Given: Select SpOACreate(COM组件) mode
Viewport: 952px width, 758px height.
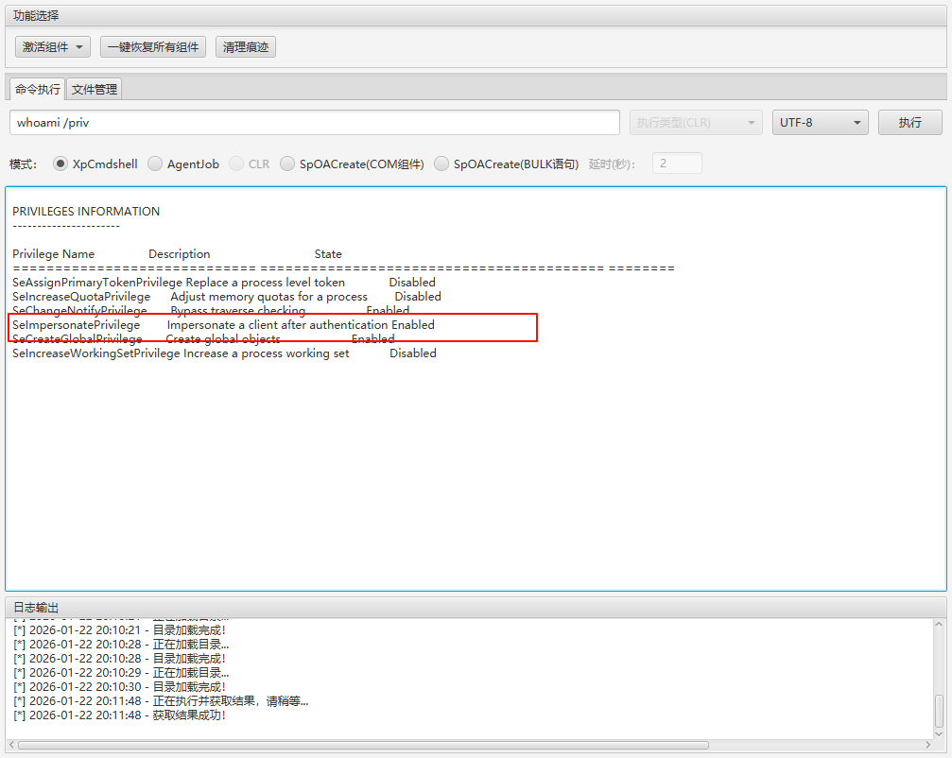Looking at the screenshot, I should pos(286,163).
